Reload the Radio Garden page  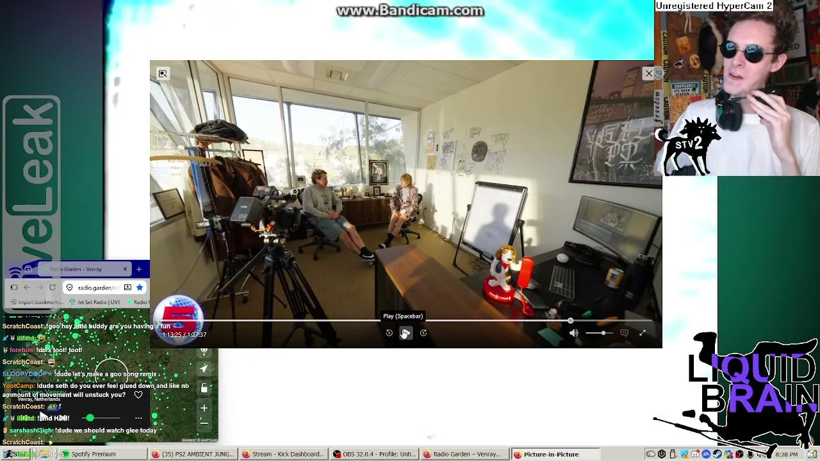53,287
